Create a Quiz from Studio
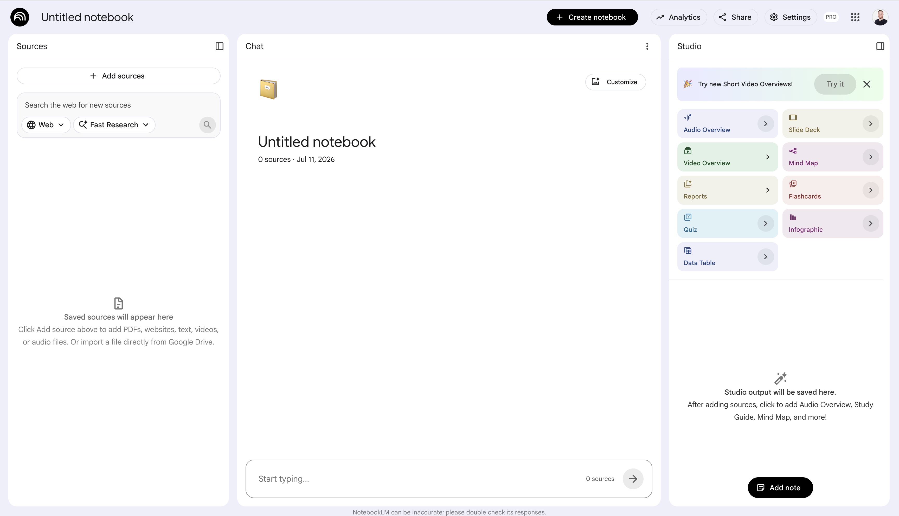The height and width of the screenshot is (516, 899). pos(727,223)
